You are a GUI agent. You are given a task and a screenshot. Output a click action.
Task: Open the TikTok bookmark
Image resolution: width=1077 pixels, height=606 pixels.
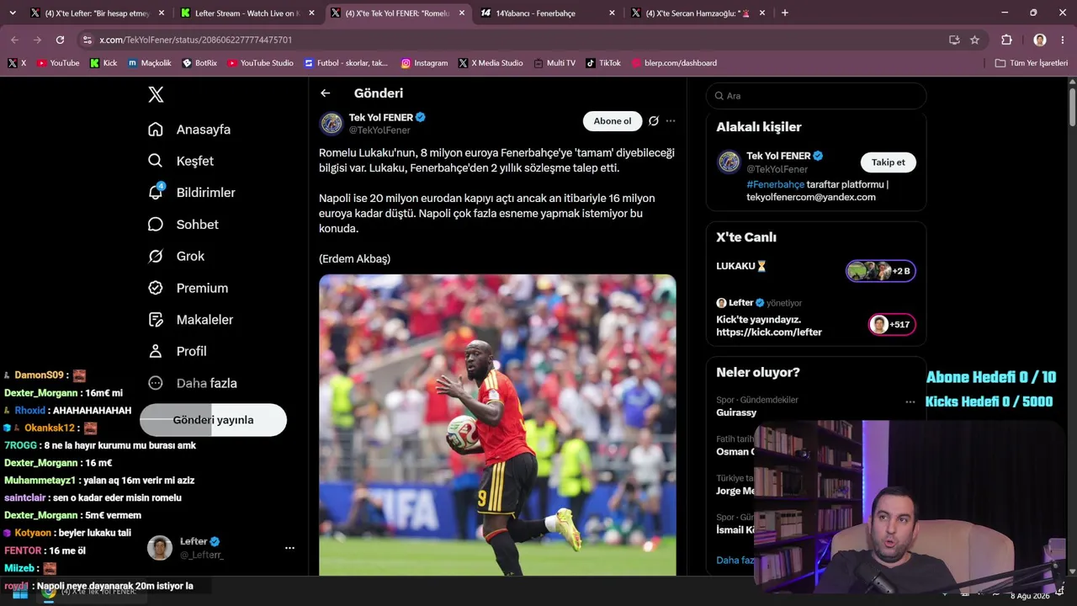(x=603, y=63)
